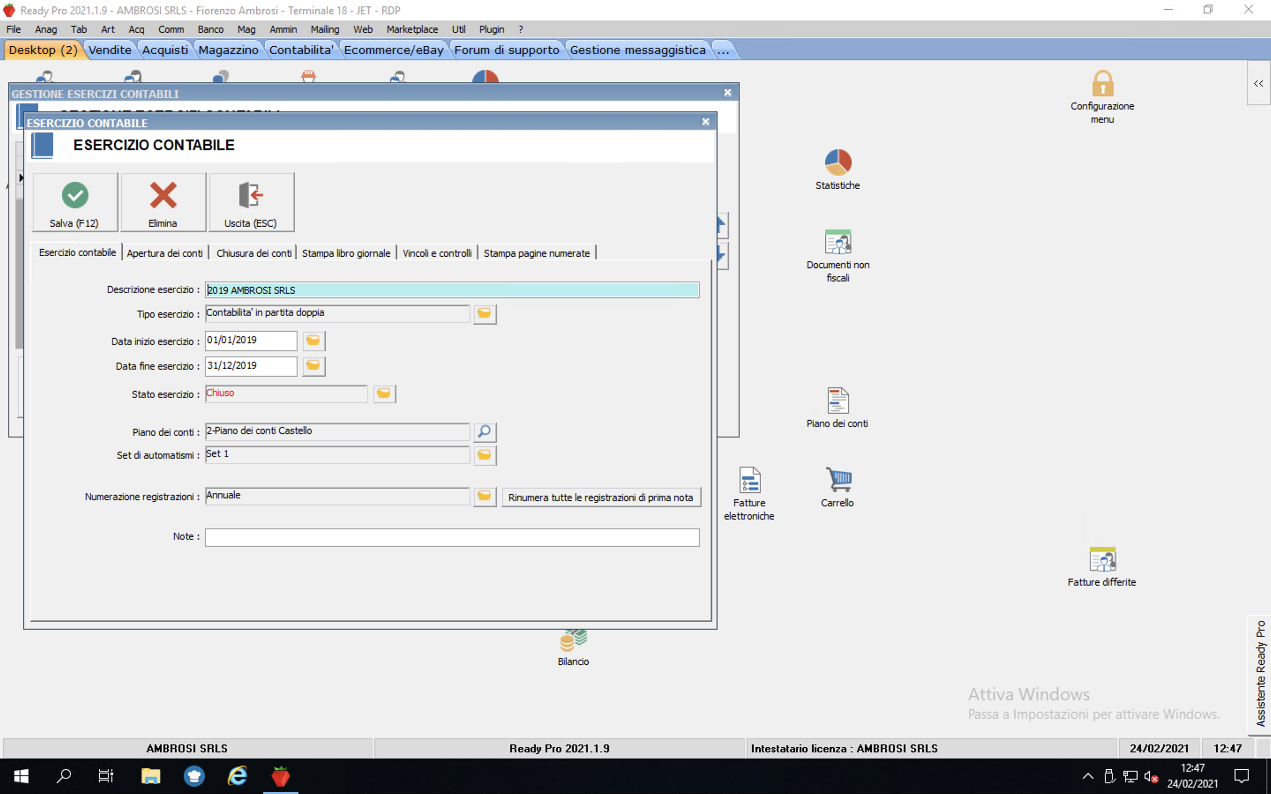The image size is (1271, 794).
Task: Click the Data fine esercizio date field
Action: click(251, 366)
